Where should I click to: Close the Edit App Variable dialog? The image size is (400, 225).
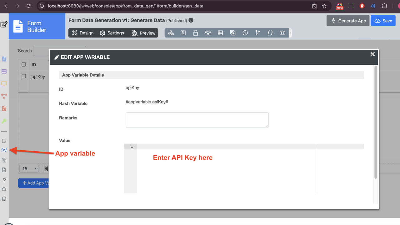coord(372,54)
